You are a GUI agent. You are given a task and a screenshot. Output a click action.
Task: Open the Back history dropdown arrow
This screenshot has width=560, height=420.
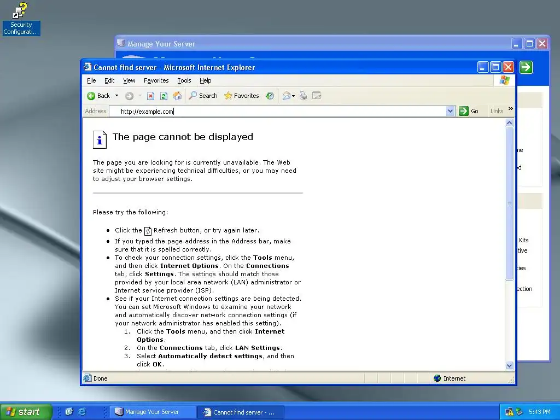tap(116, 96)
